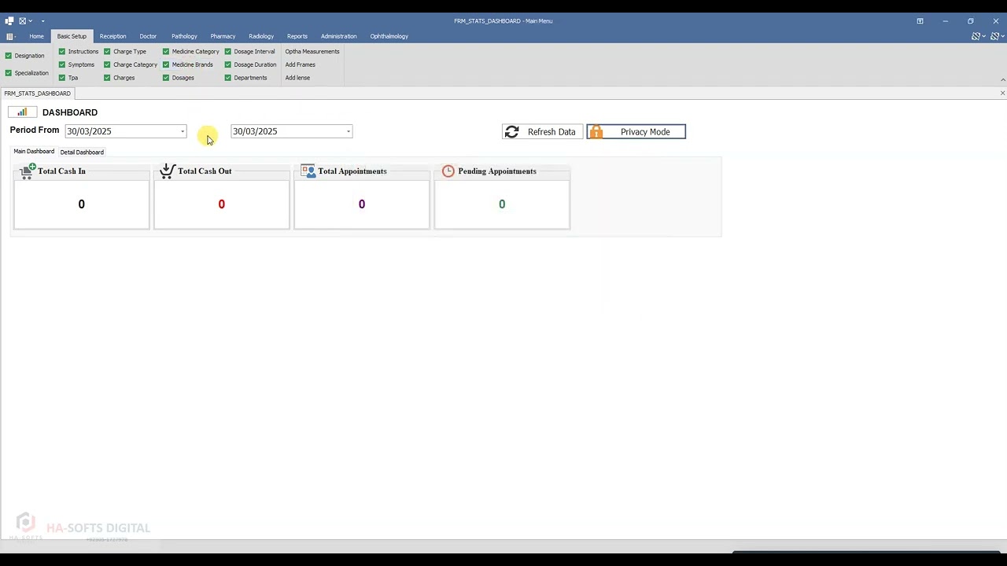
Task: Toggle the Instructions checkbox
Action: click(x=62, y=52)
